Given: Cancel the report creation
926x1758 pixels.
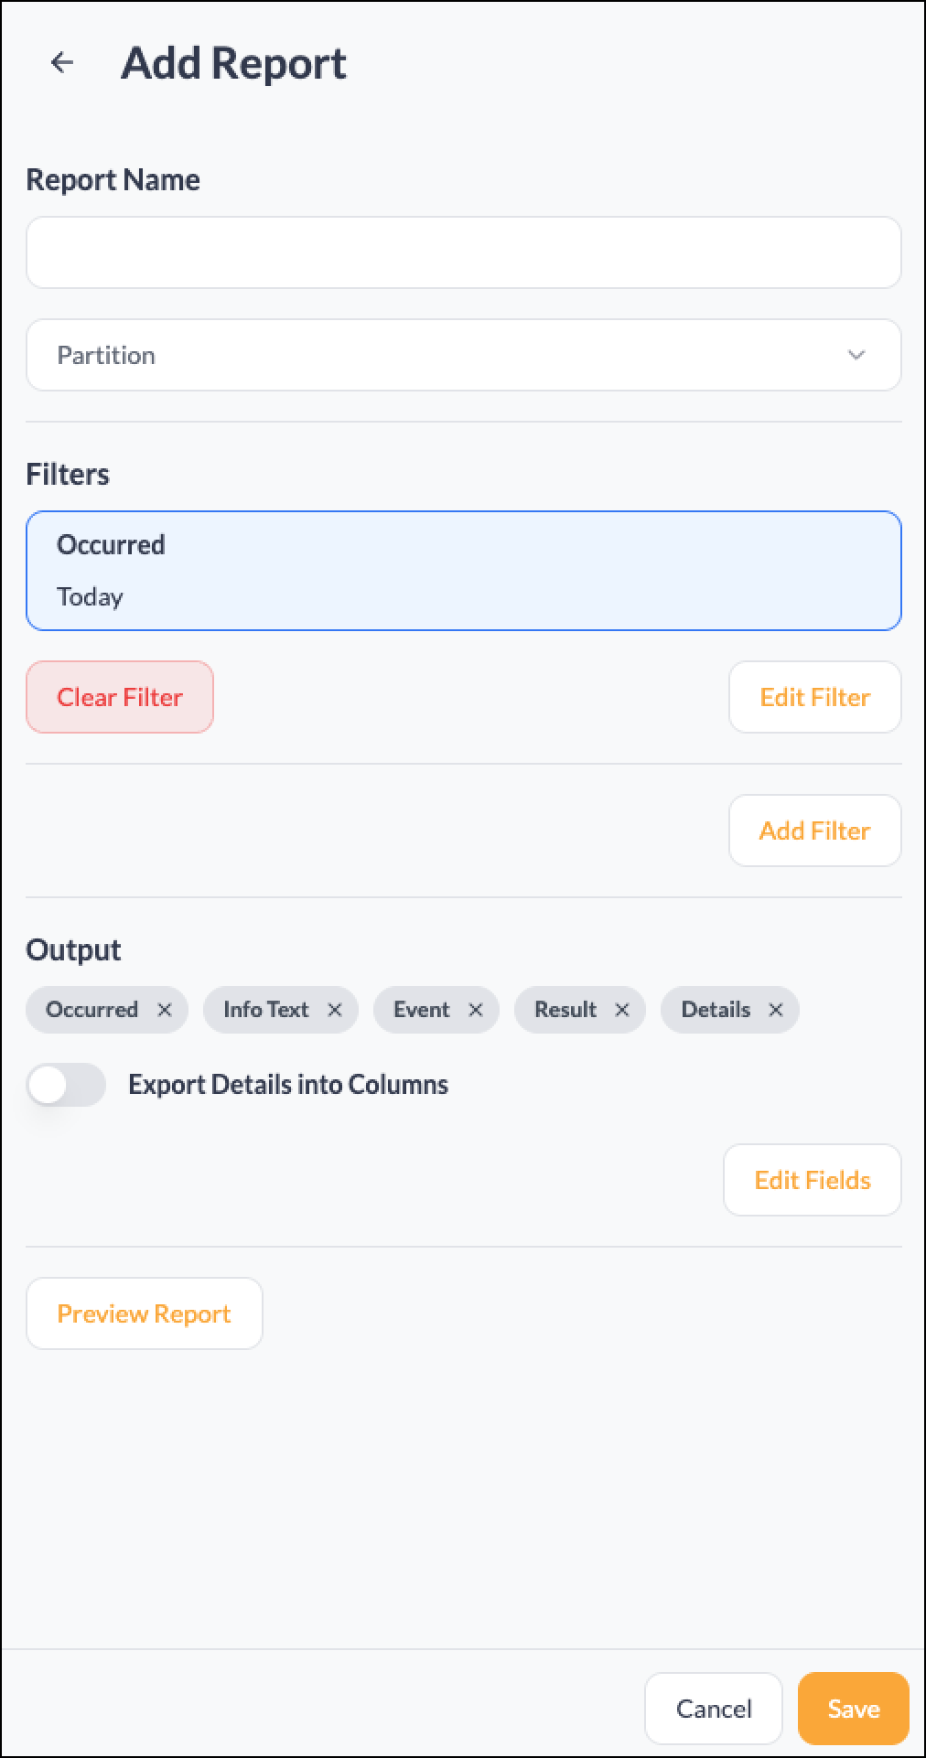Looking at the screenshot, I should tap(713, 1709).
